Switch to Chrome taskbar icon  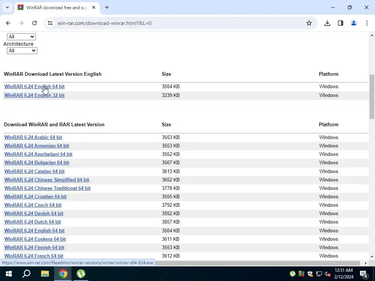coord(63,274)
